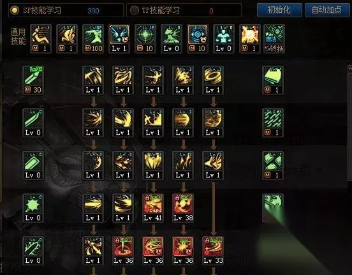
Task: Click the 自动加点 auto-allocate button
Action: (327, 10)
